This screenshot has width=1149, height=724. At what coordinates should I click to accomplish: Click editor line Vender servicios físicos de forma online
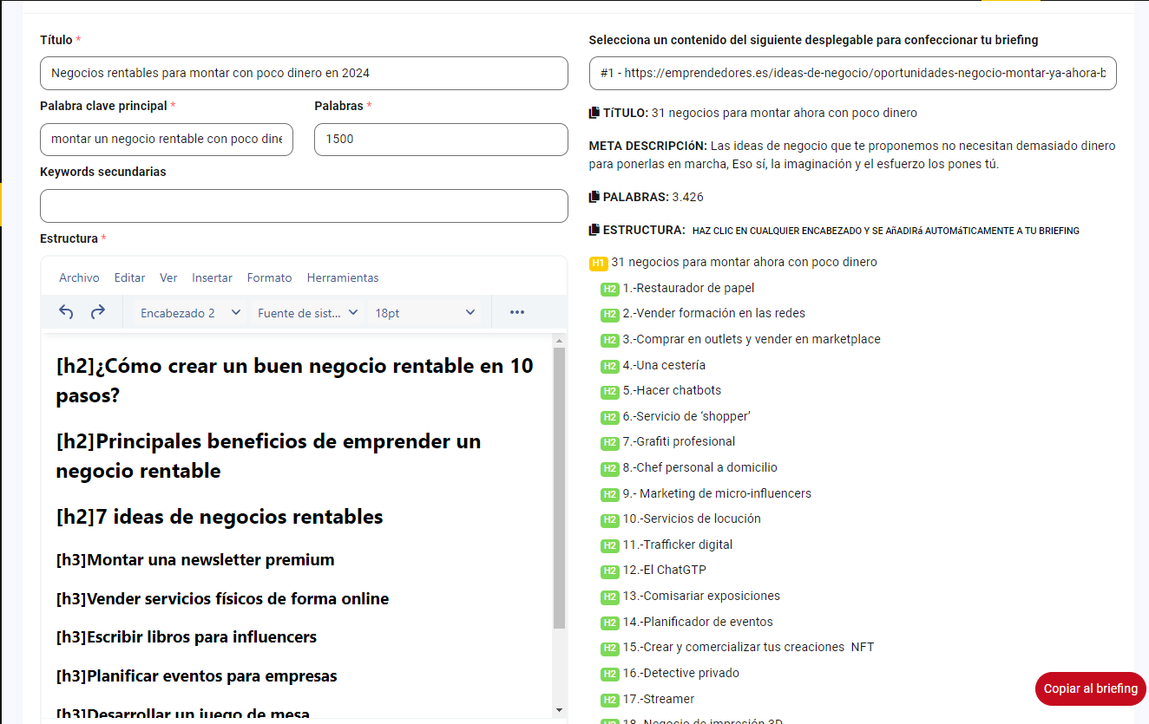click(222, 599)
